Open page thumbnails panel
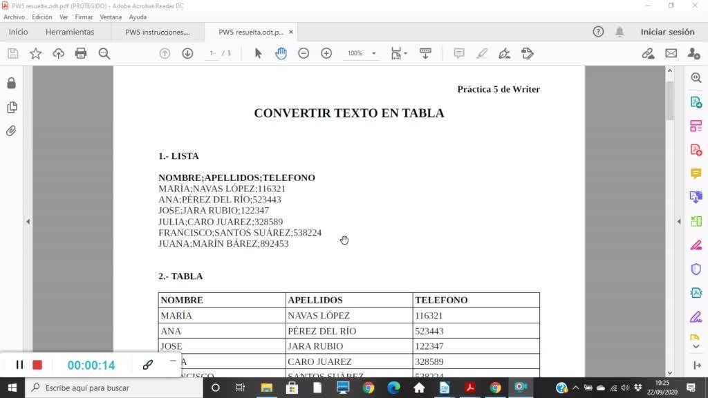 point(12,107)
